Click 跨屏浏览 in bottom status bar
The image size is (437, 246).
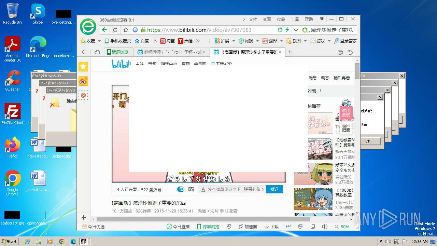coord(208,227)
